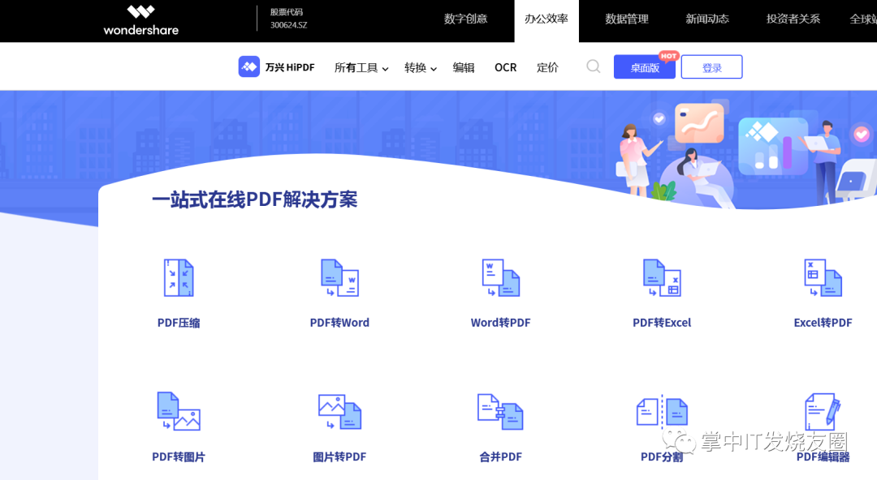Click the Word转PDF text link
This screenshot has height=480, width=877.
500,323
